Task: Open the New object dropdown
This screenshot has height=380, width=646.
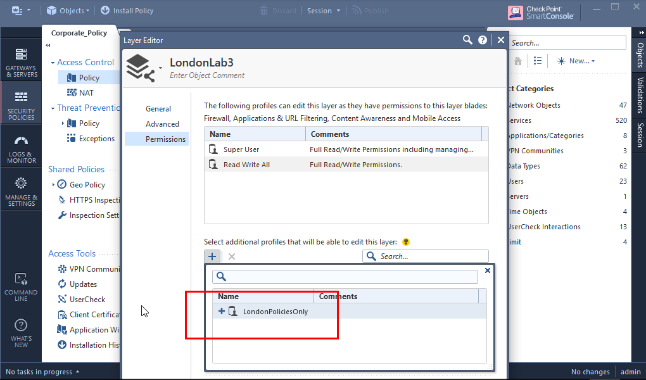Action: coord(576,61)
